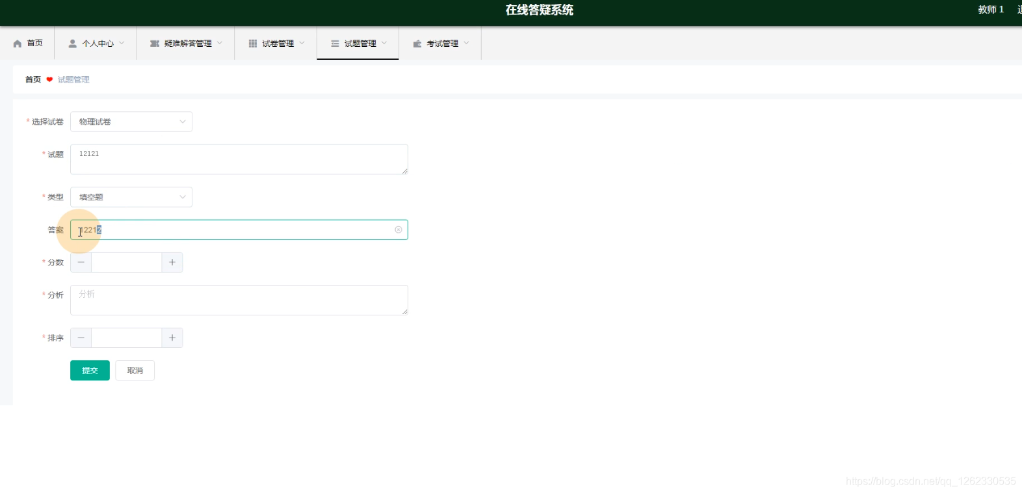
Task: Open the 疑难解答管理 menu
Action: 186,43
